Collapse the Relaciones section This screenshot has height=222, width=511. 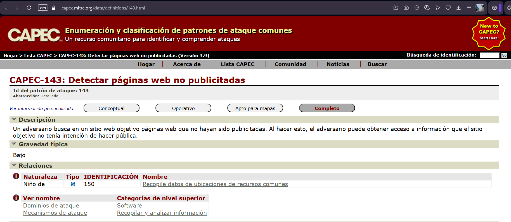(x=14, y=165)
